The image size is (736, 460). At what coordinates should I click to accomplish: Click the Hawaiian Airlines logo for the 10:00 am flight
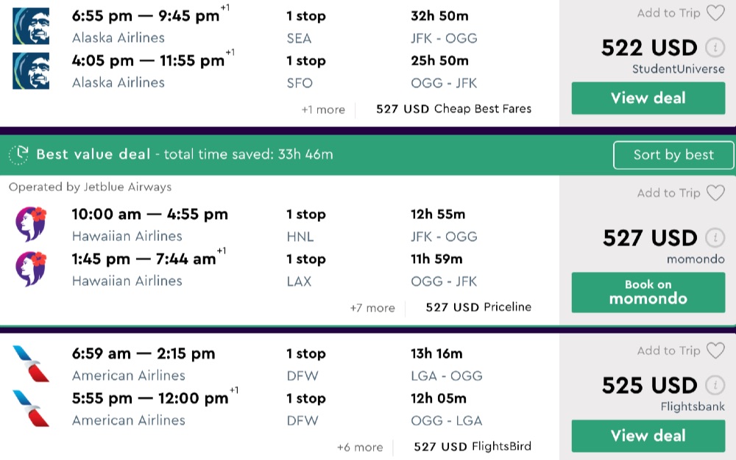(x=31, y=225)
